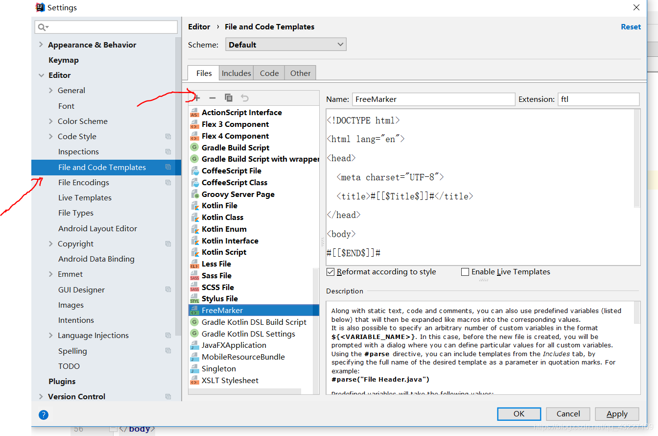Click the Less File icon
This screenshot has width=658, height=436.
tap(194, 264)
